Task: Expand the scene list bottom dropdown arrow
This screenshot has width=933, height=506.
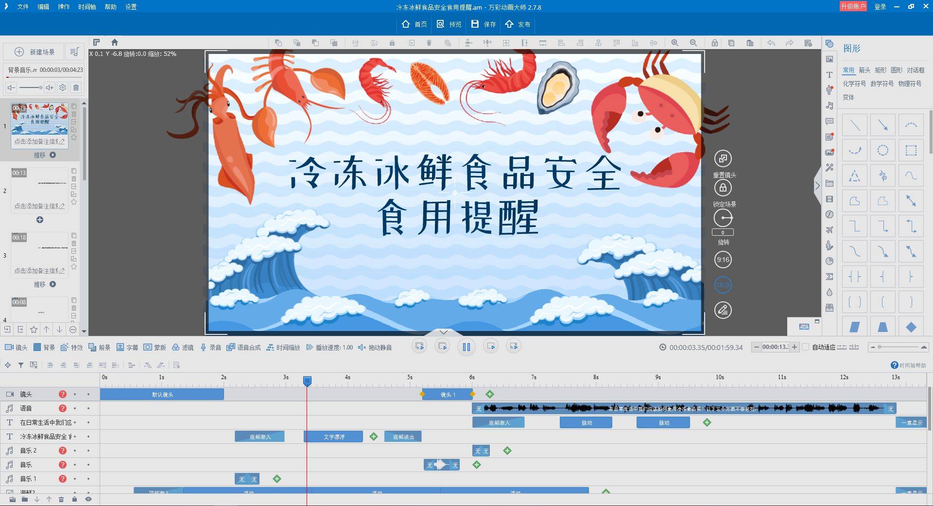Action: (x=84, y=331)
